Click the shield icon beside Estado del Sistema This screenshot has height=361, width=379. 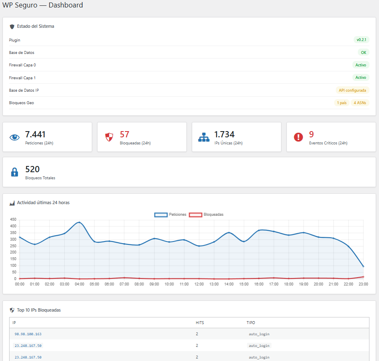(x=12, y=27)
